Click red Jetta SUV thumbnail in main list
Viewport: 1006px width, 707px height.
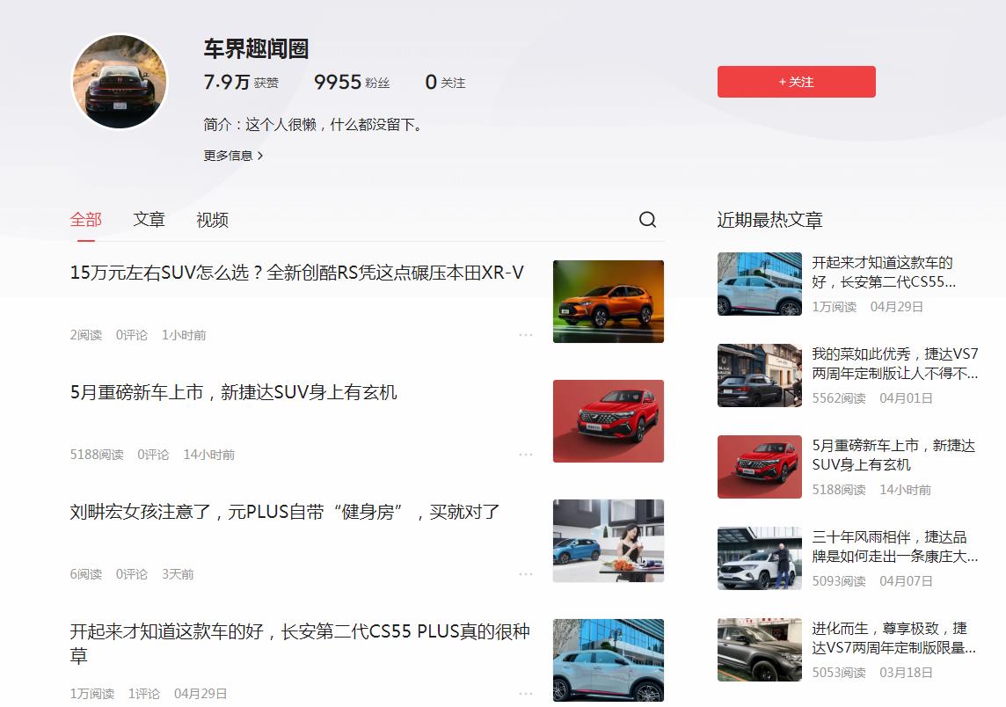pos(609,421)
